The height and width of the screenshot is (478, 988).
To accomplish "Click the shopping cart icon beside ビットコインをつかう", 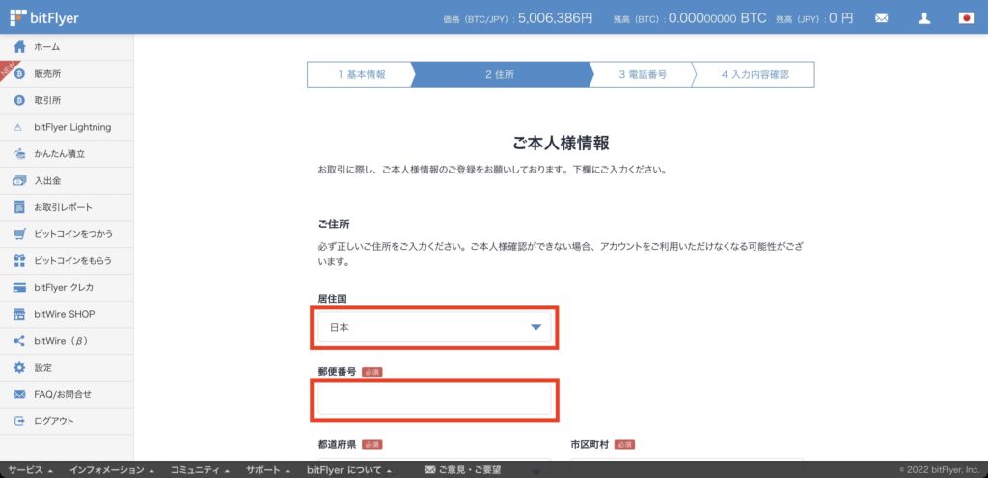I will (x=19, y=234).
